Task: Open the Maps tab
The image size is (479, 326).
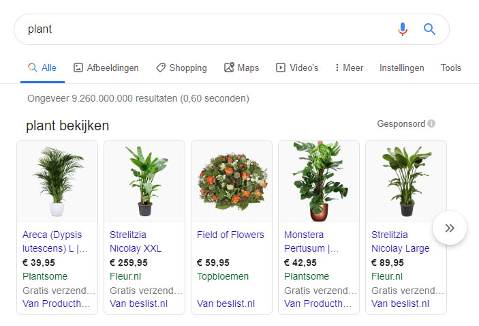Action: pos(242,68)
